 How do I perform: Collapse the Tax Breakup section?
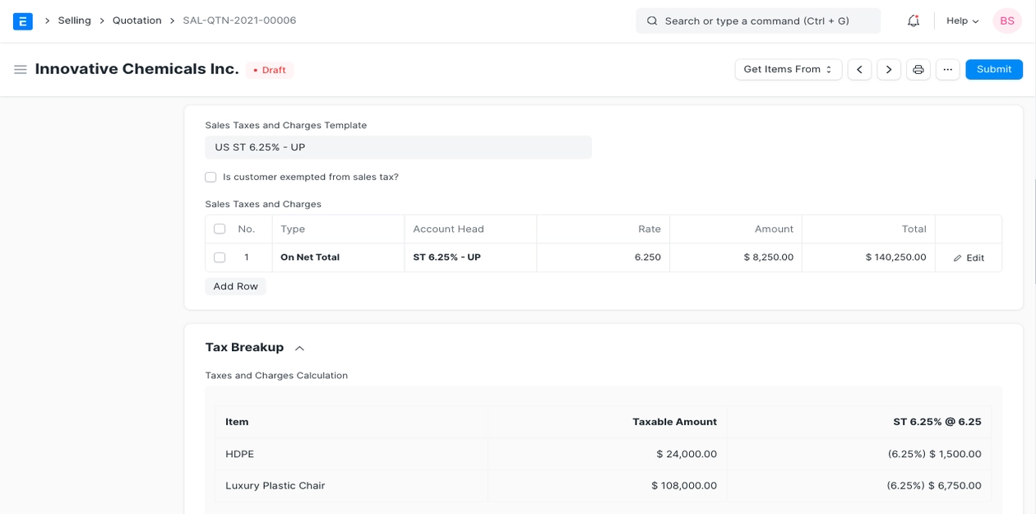point(299,348)
